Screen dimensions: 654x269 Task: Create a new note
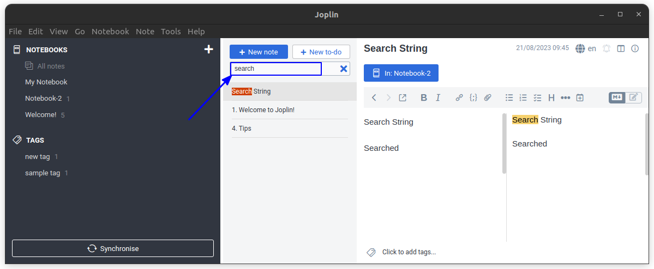pyautogui.click(x=259, y=52)
